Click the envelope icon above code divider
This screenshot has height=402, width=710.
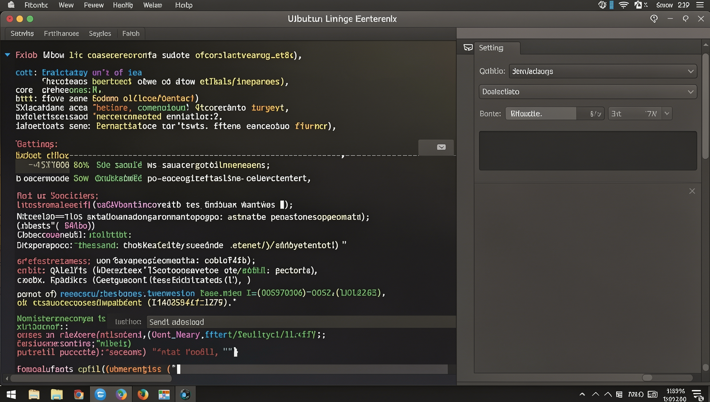(441, 147)
